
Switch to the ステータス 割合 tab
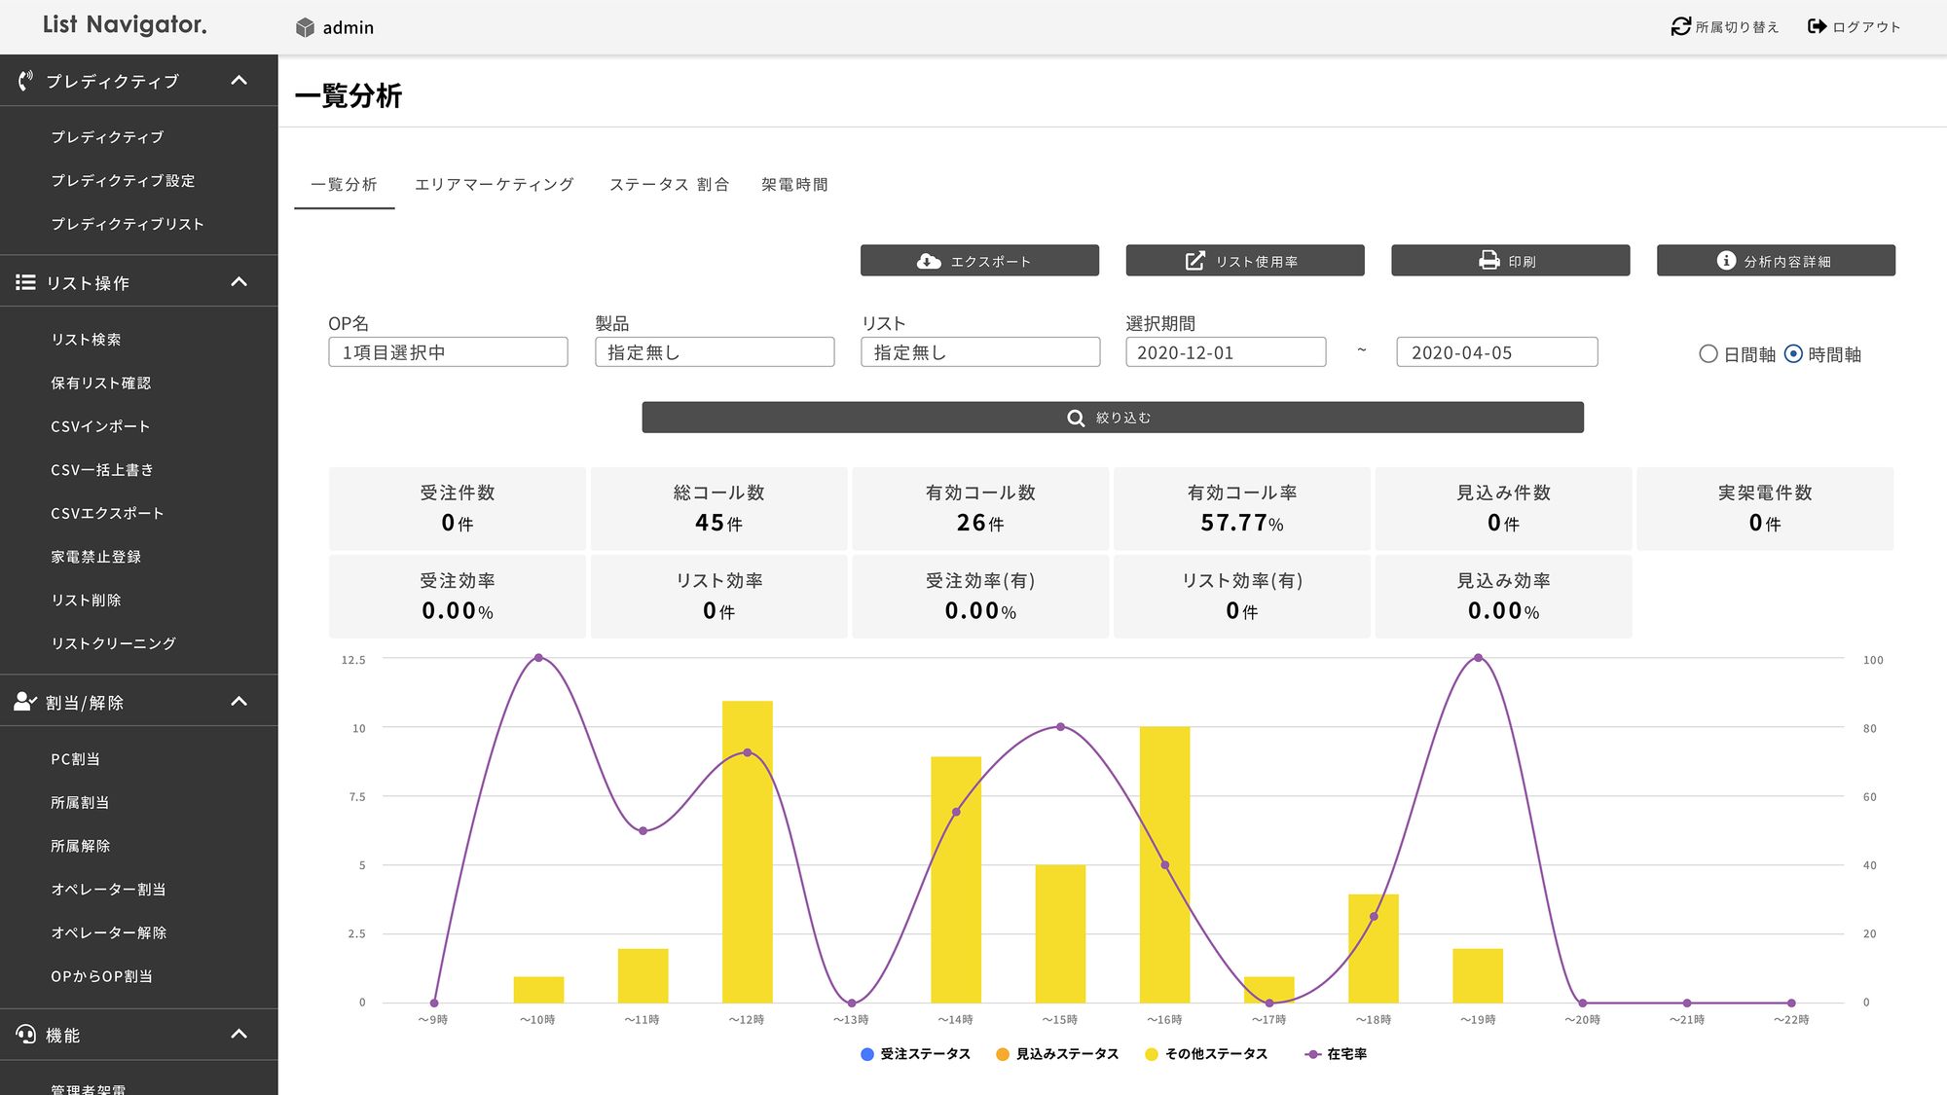(x=669, y=185)
